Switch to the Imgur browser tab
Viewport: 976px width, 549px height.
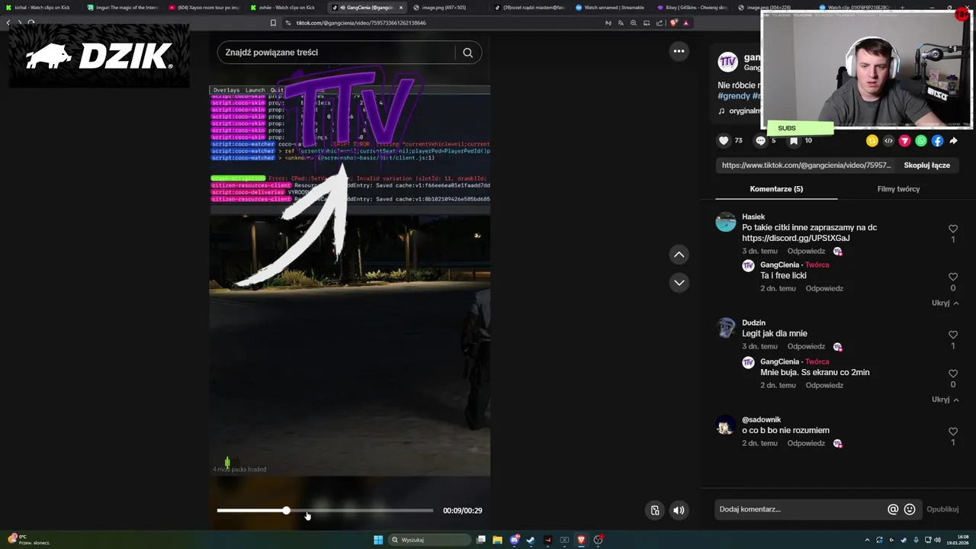pyautogui.click(x=121, y=8)
